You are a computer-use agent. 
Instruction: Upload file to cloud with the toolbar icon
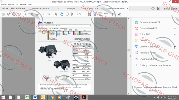9,14
